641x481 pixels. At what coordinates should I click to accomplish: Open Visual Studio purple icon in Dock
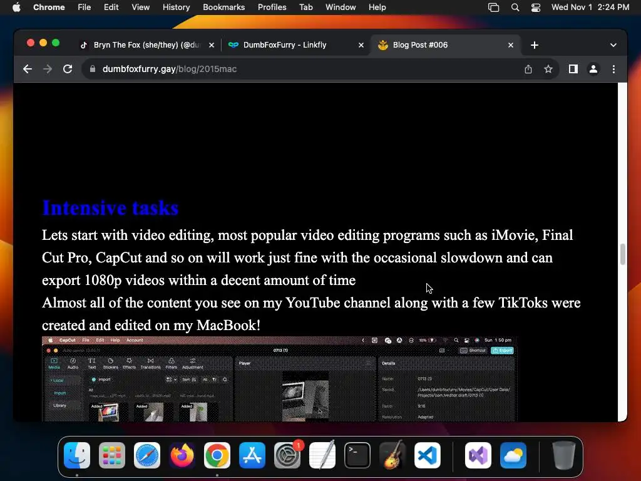[478, 455]
